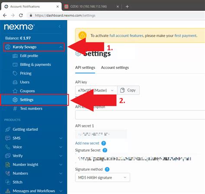Click the blurred Signature Secret value

tap(135, 159)
